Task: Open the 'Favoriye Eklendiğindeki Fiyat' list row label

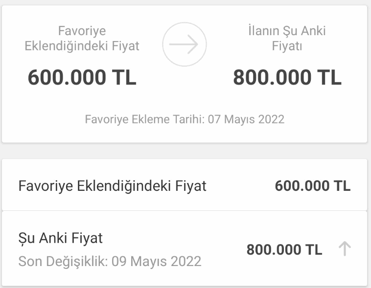Action: pyautogui.click(x=112, y=186)
